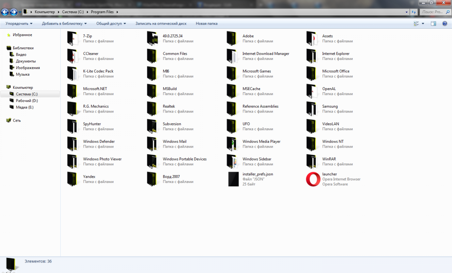452x273 pixels.
Task: Click the Ворд 2007 folder name
Action: coord(171,177)
